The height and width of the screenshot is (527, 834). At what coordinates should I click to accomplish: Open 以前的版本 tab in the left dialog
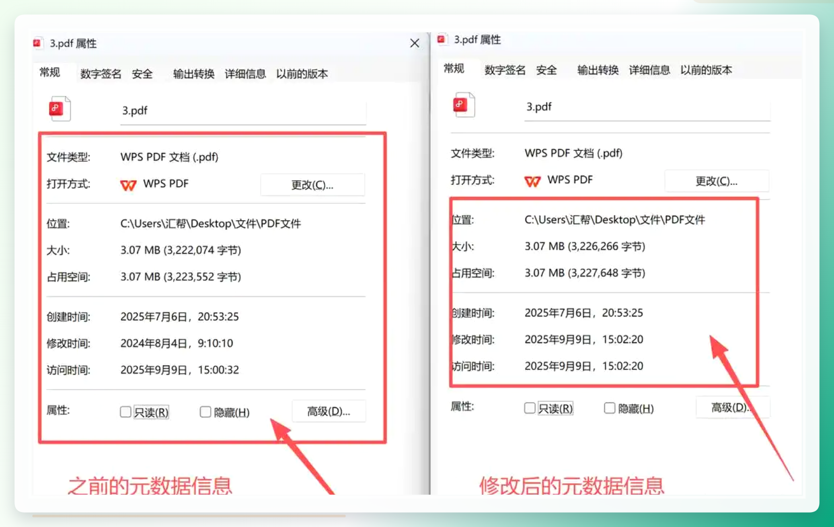point(302,74)
